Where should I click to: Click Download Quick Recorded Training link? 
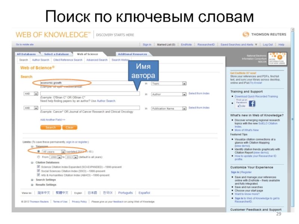point(256,96)
